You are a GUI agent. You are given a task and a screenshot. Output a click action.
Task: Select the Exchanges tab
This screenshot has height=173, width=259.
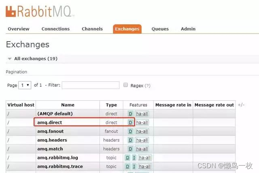[x=127, y=29]
